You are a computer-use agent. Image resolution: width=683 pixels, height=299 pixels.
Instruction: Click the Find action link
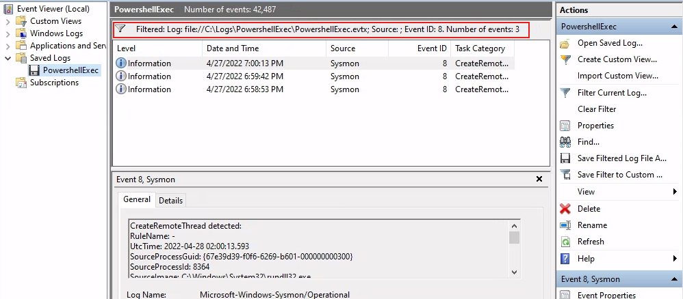tap(589, 142)
